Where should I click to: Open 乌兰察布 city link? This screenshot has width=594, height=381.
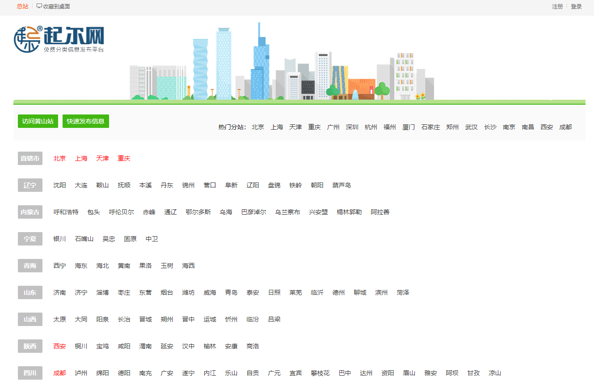tap(287, 212)
